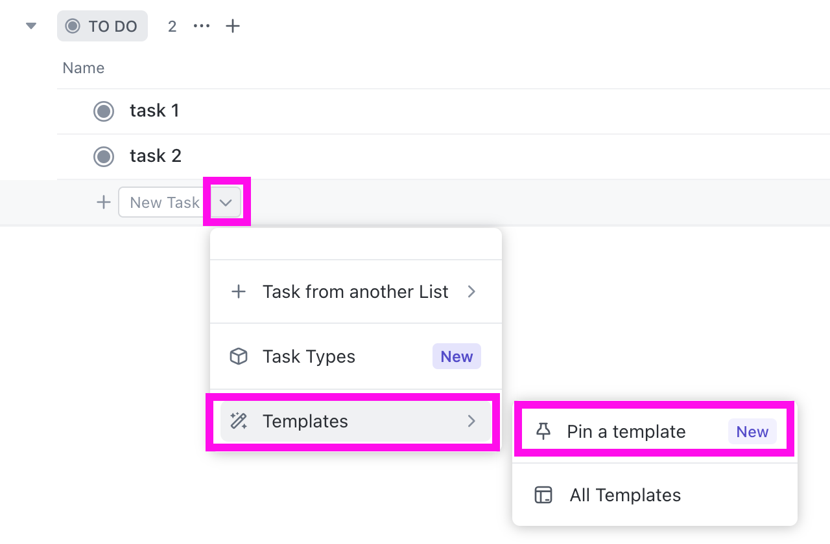Open All Templates

[624, 495]
